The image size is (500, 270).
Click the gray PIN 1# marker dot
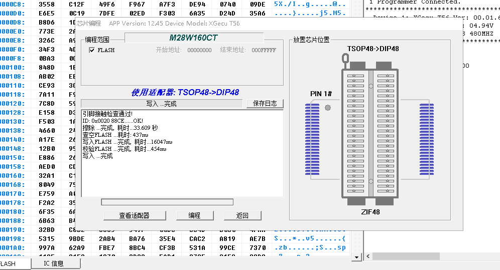tap(328, 108)
